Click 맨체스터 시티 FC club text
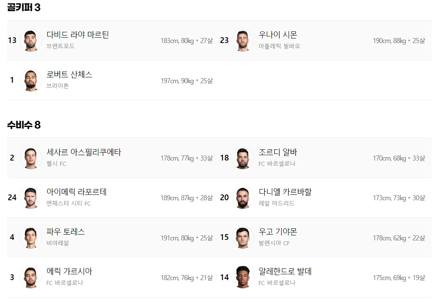439x302 pixels. pos(69,203)
